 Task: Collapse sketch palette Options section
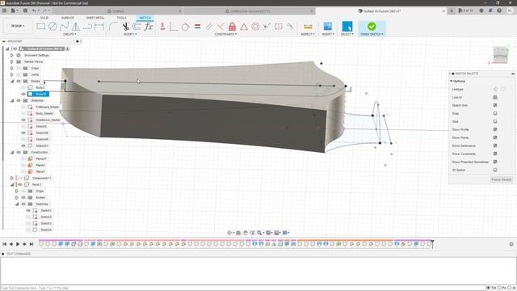[x=451, y=81]
